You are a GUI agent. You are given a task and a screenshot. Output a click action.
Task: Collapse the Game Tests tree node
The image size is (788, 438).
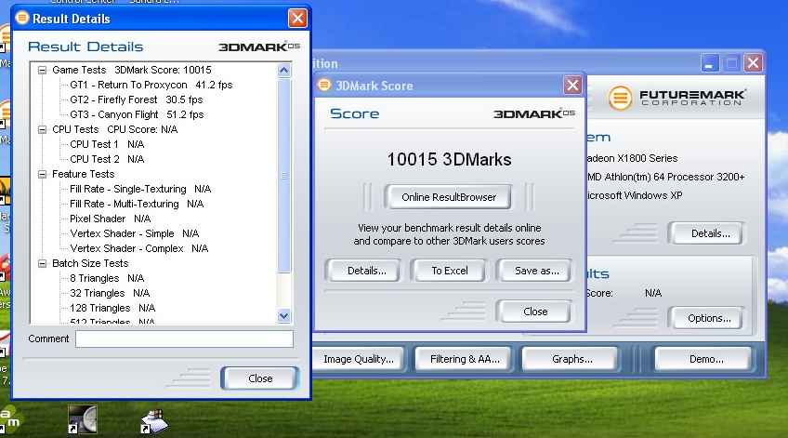[x=43, y=70]
